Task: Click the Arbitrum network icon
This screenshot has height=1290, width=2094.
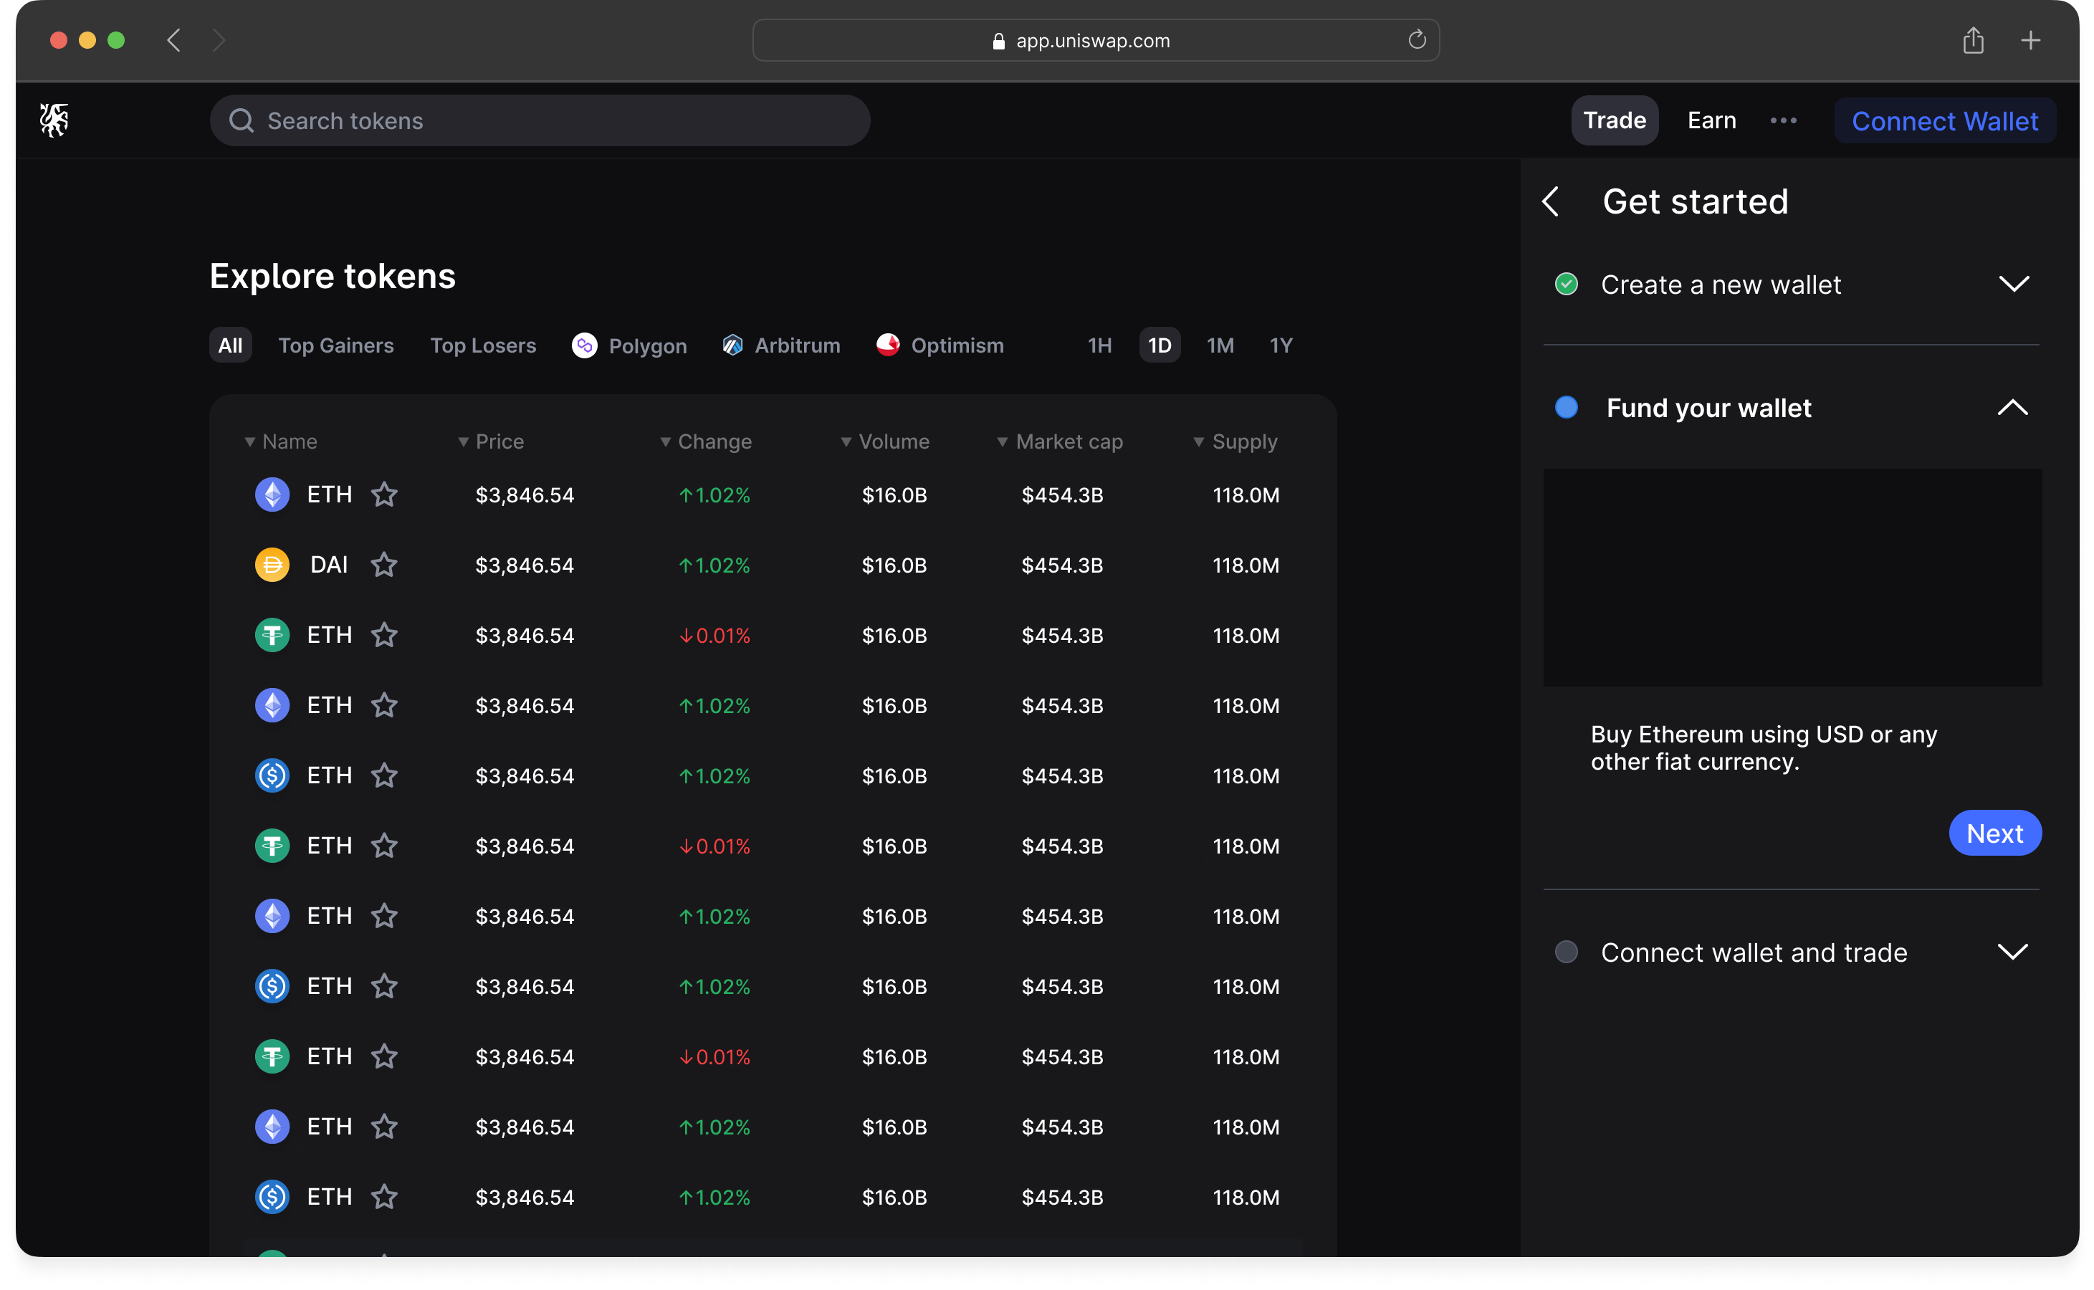Action: click(732, 345)
